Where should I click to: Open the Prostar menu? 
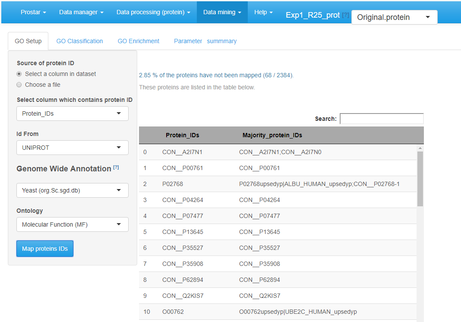pos(33,12)
